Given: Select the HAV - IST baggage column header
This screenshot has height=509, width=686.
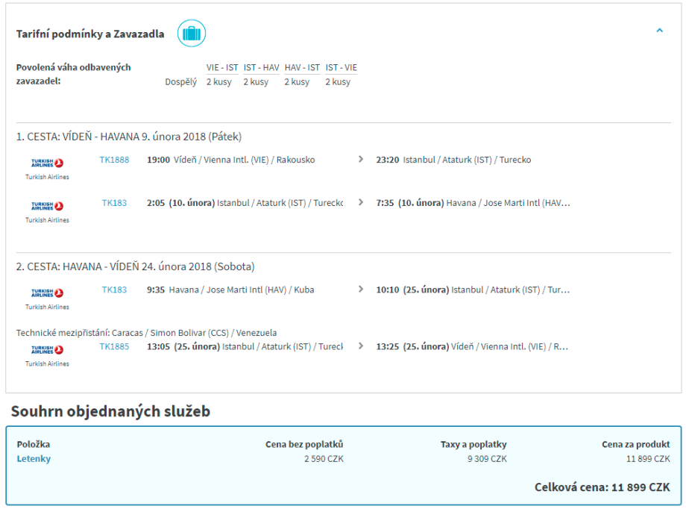Looking at the screenshot, I should tap(302, 67).
